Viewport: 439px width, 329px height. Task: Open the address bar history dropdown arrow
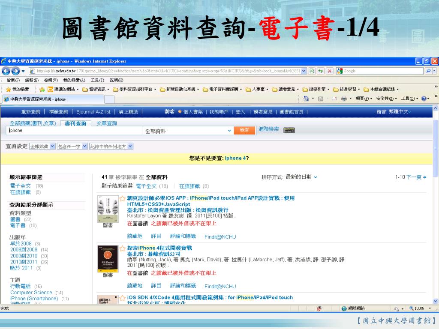coord(304,71)
